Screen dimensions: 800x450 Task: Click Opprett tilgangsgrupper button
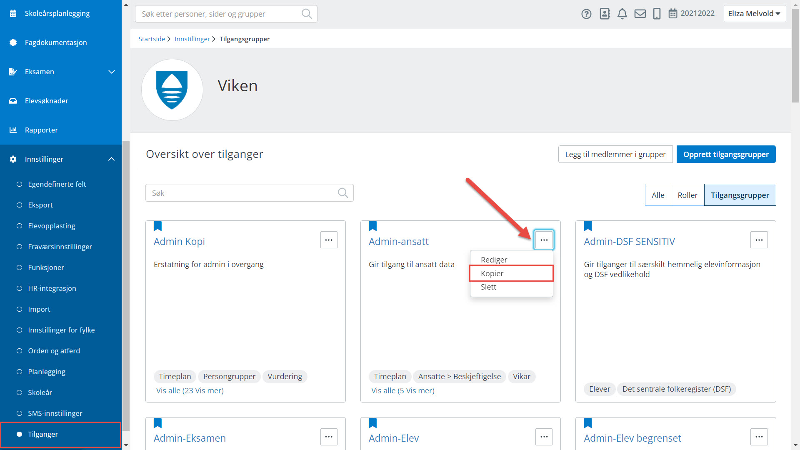(x=726, y=154)
